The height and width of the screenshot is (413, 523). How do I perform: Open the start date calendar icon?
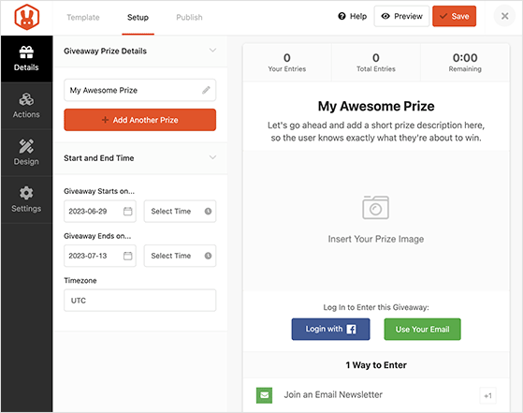coord(128,211)
